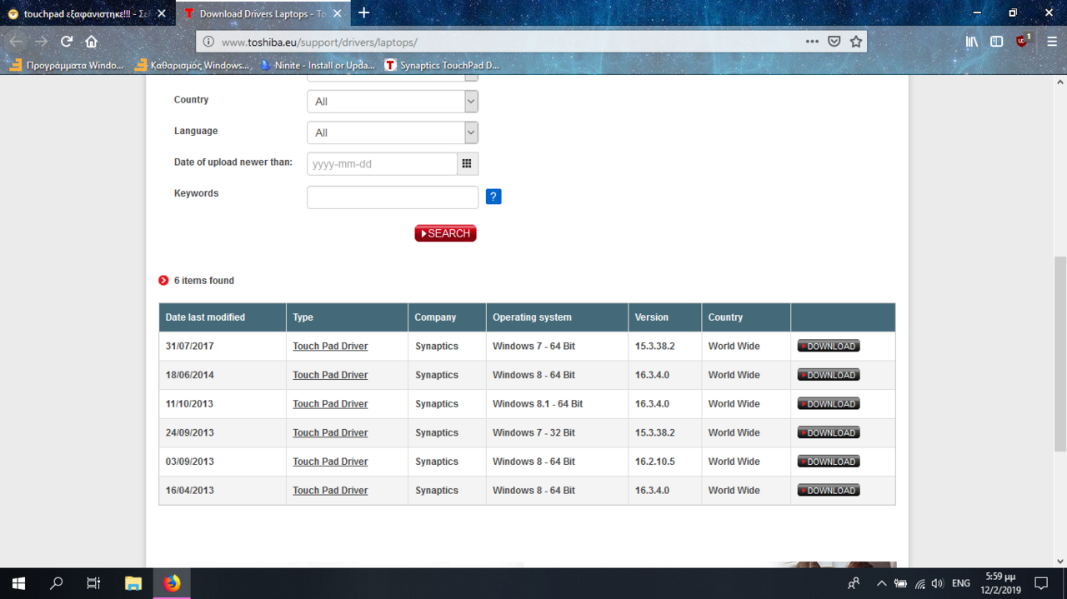Download the 03/09/2013 version 16.2.10.5 driver
The image size is (1067, 599).
point(829,462)
